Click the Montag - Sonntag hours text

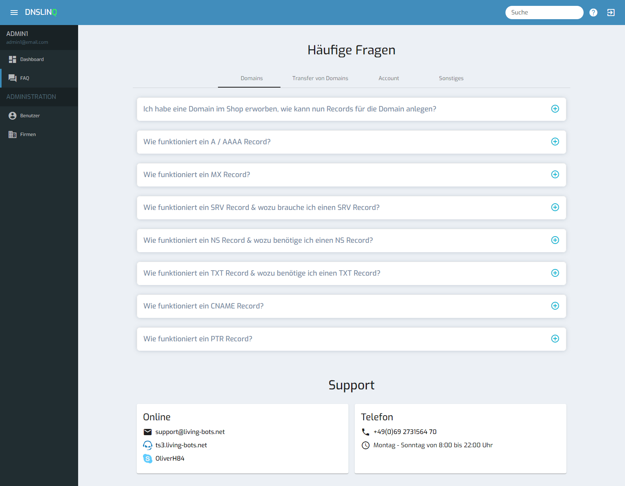coord(433,445)
